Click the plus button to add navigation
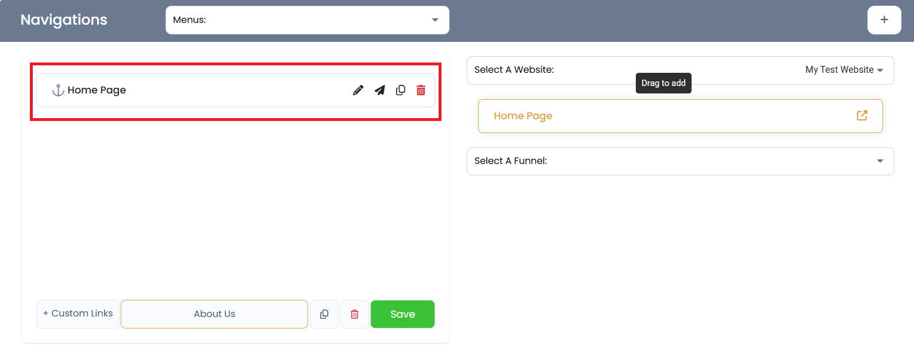The width and height of the screenshot is (914, 348). point(884,20)
